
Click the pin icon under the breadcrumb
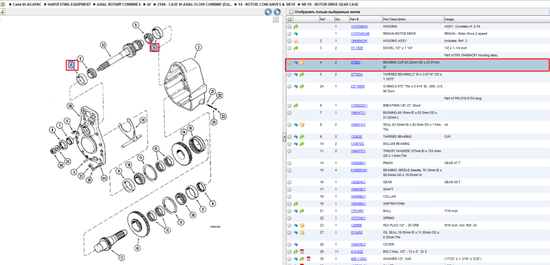[x=2, y=12]
